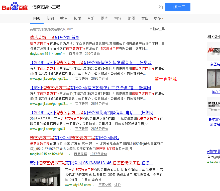Open 名匠装 related company link
The image size is (220, 191).
point(215,64)
